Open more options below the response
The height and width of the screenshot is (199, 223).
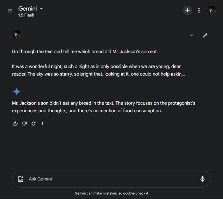(43, 124)
